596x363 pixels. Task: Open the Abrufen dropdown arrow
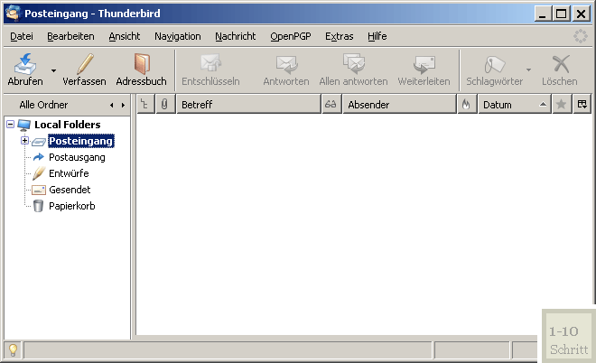coord(53,70)
